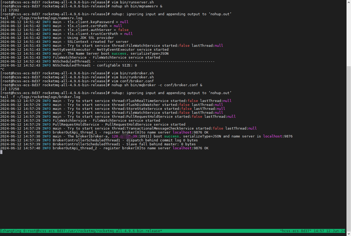351x236 pixels.
Task: Click "The Name Server boot success" line
Action: pyautogui.click(x=84, y=54)
